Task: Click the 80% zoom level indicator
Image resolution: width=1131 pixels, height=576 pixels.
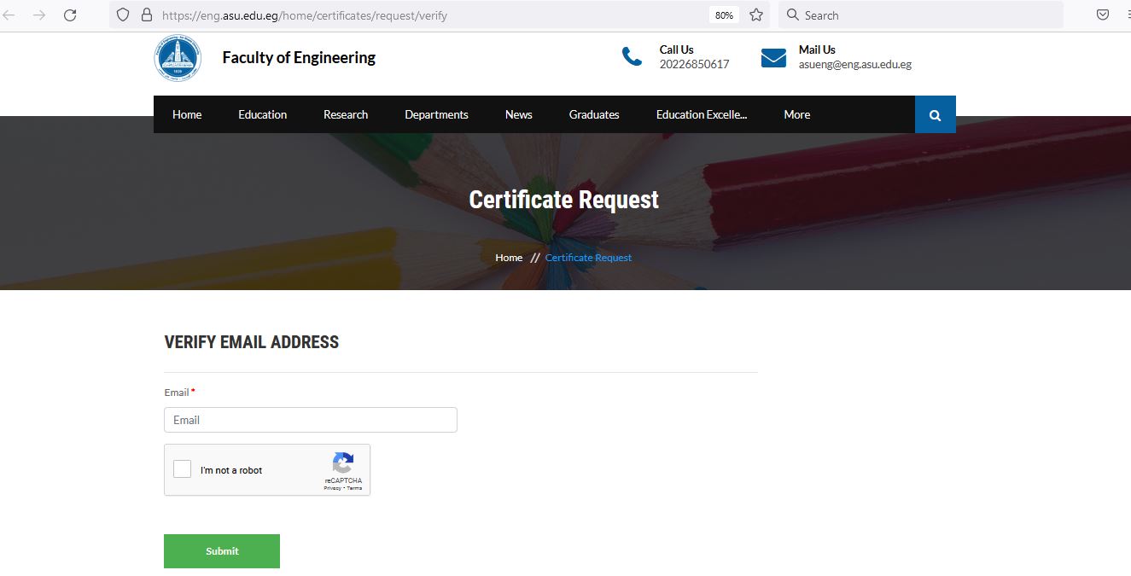Action: (x=724, y=15)
